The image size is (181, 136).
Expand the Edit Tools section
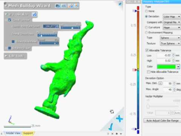(15, 56)
